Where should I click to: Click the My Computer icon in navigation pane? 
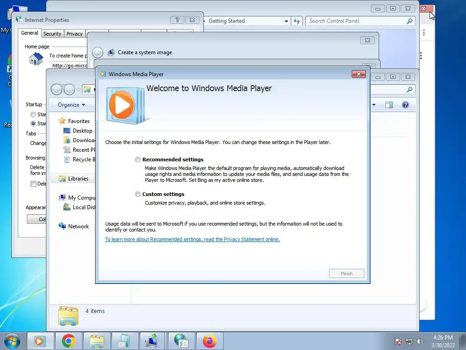tap(62, 198)
